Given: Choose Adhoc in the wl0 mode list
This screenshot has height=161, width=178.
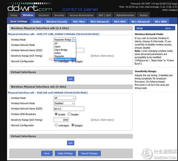Looking at the screenshot, I should pos(65,53).
